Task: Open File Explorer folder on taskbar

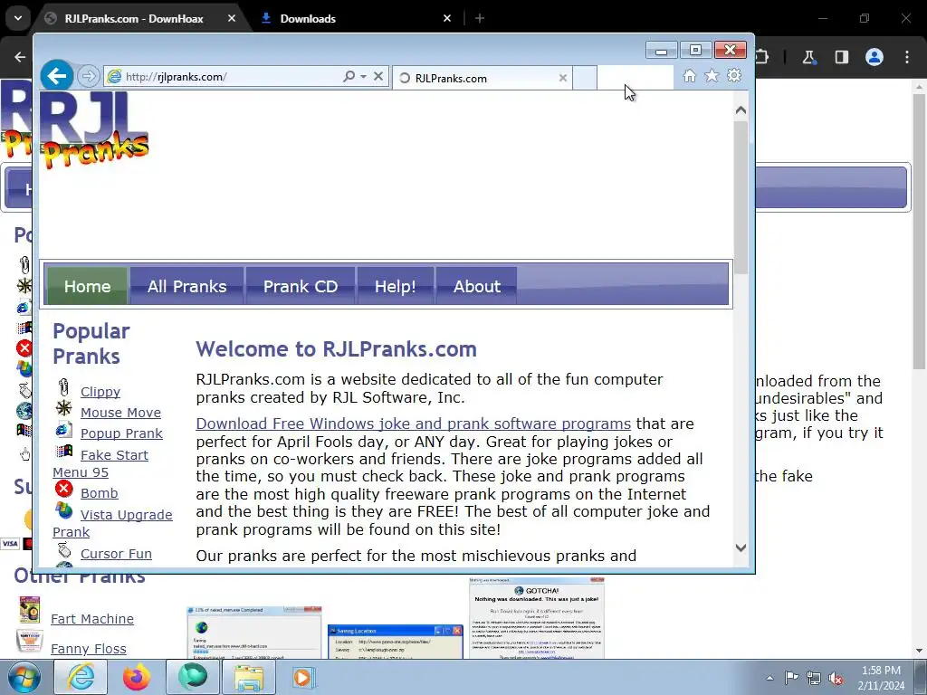Action: click(x=249, y=677)
